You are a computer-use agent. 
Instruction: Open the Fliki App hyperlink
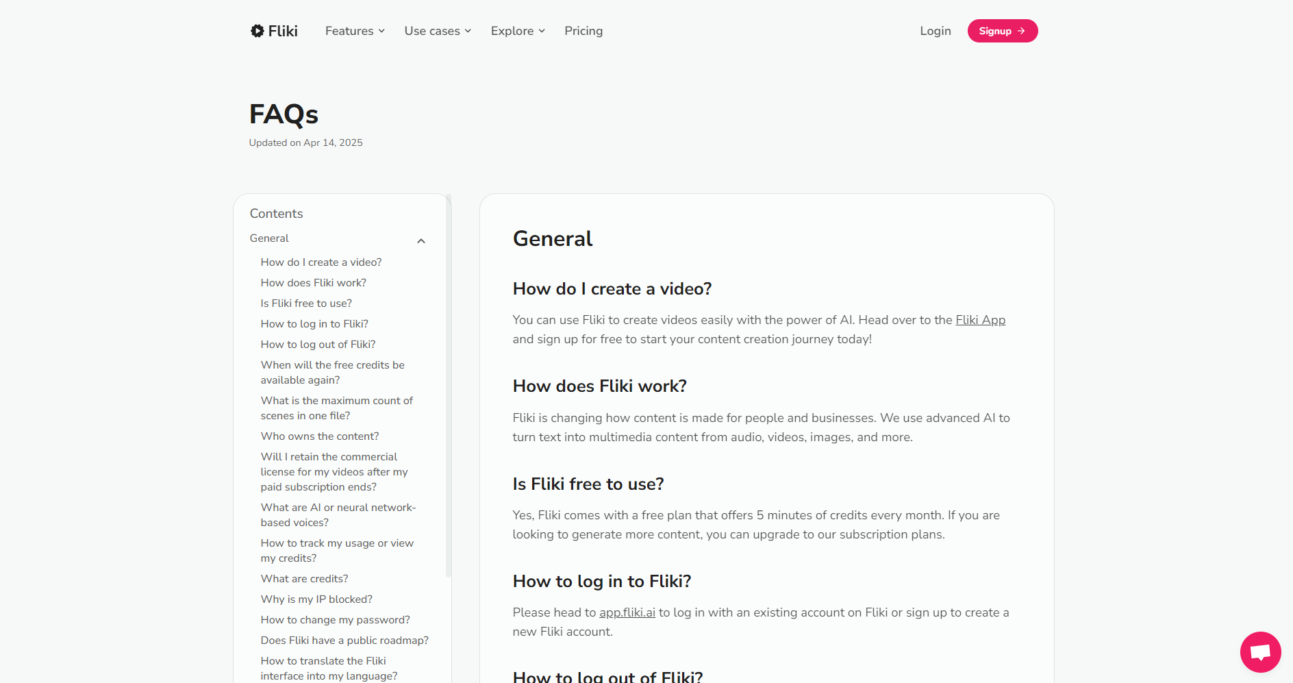(980, 320)
